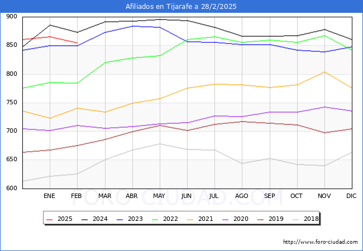Click the SEP month axis label
Image resolution: width=363 pixels, height=251 pixels.
(x=270, y=196)
